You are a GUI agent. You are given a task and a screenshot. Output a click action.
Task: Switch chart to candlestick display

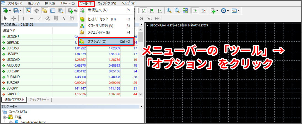point(151,11)
